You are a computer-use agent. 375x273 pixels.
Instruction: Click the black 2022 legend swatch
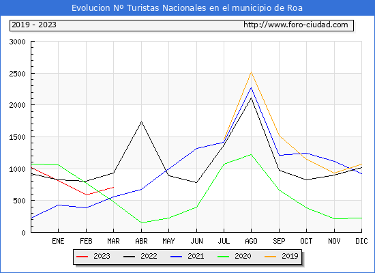tap(129, 257)
